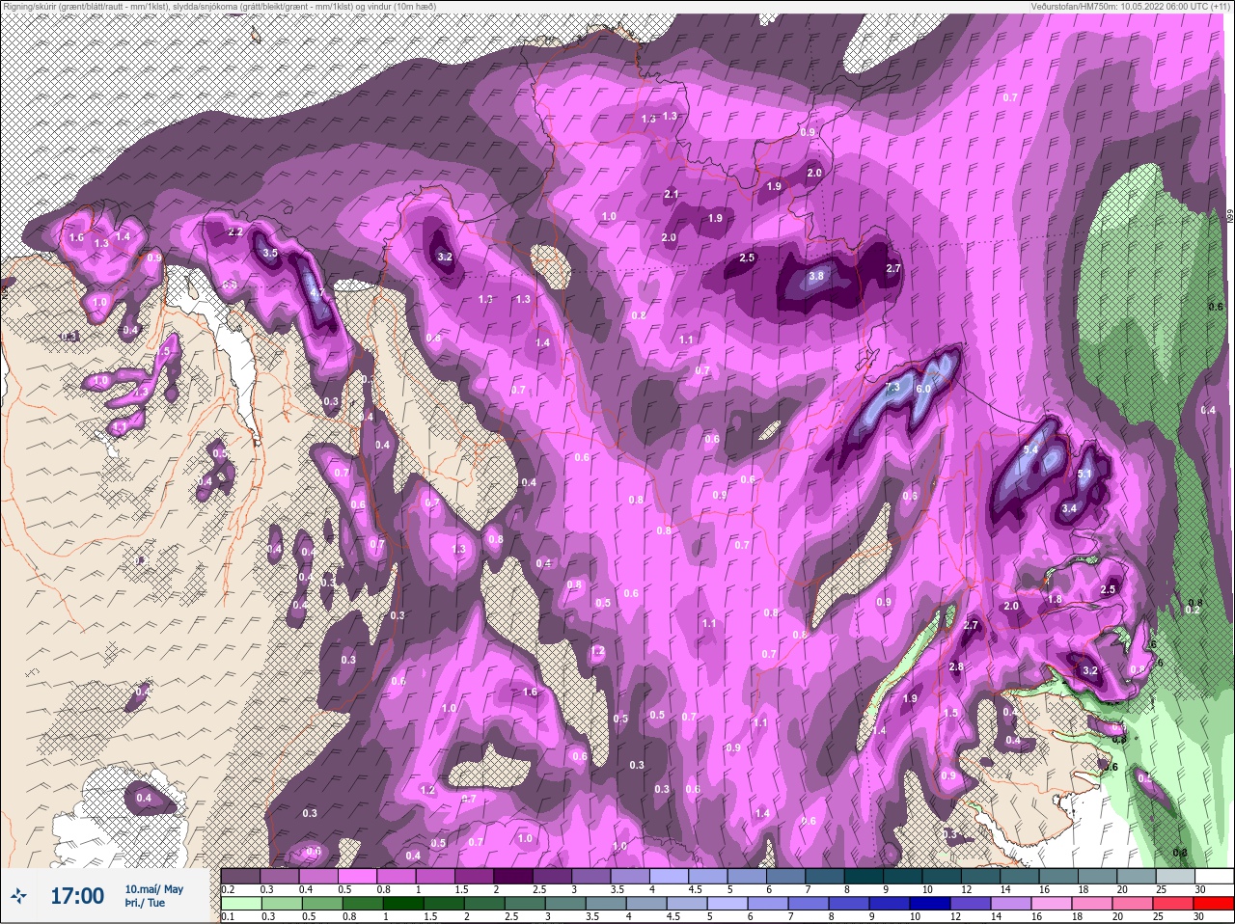Click the four-point star icon beside 17:00
The width and height of the screenshot is (1235, 924).
[x=18, y=896]
